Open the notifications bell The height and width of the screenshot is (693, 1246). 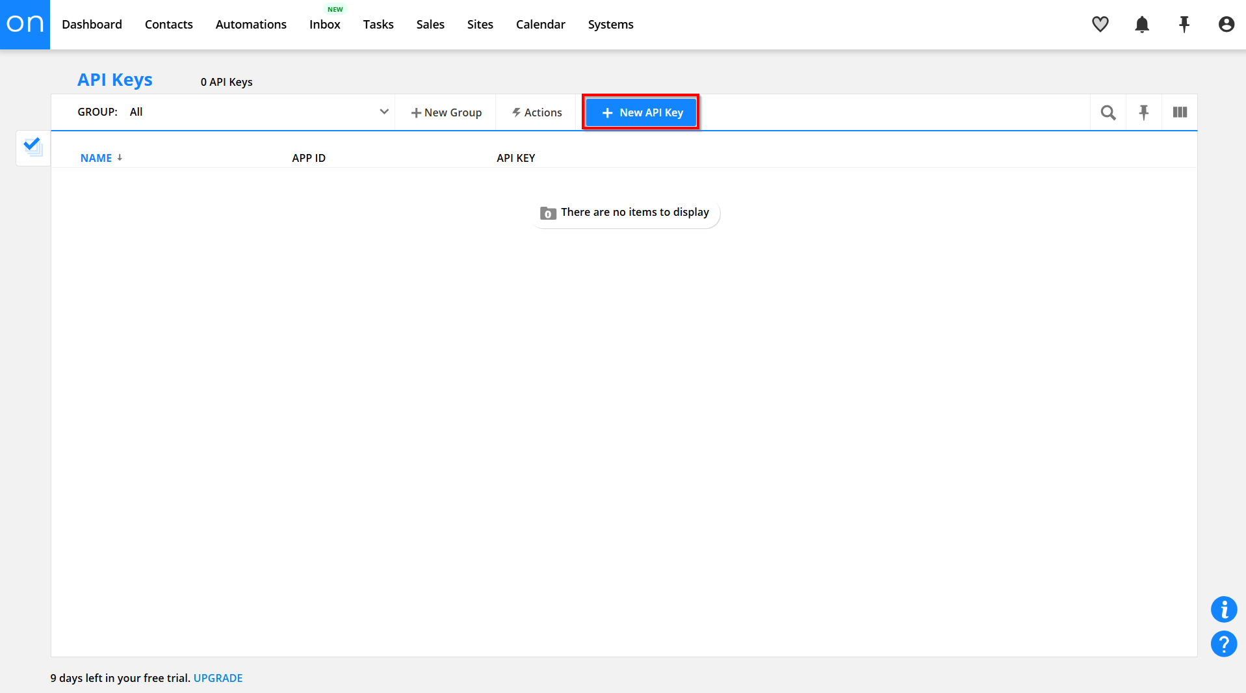tap(1141, 24)
